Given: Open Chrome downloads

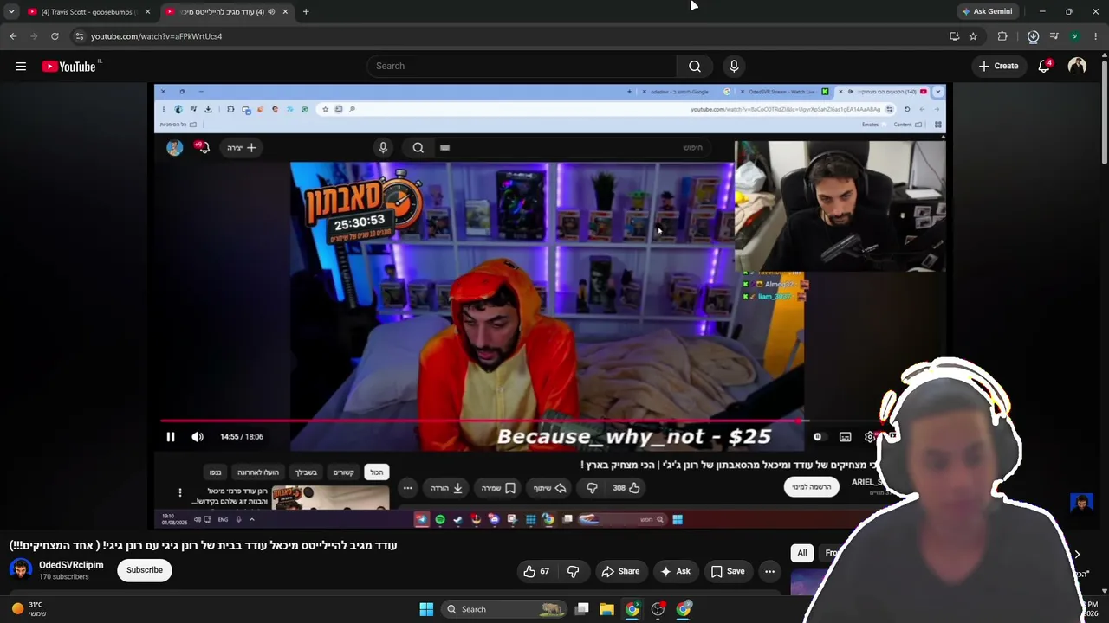Looking at the screenshot, I should [1033, 36].
